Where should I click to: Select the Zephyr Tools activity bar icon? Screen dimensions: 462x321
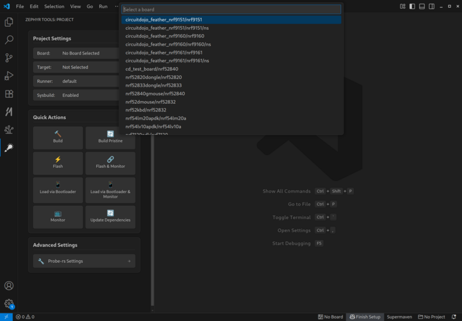(x=9, y=148)
